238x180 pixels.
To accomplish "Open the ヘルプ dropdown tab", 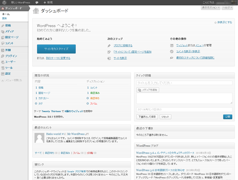I will pyautogui.click(x=227, y=7).
